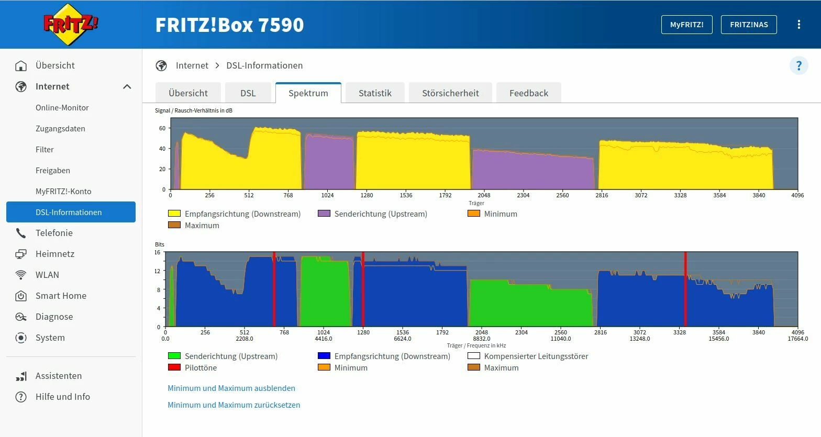The height and width of the screenshot is (437, 821).
Task: Click the Telefonie phone icon
Action: [21, 233]
